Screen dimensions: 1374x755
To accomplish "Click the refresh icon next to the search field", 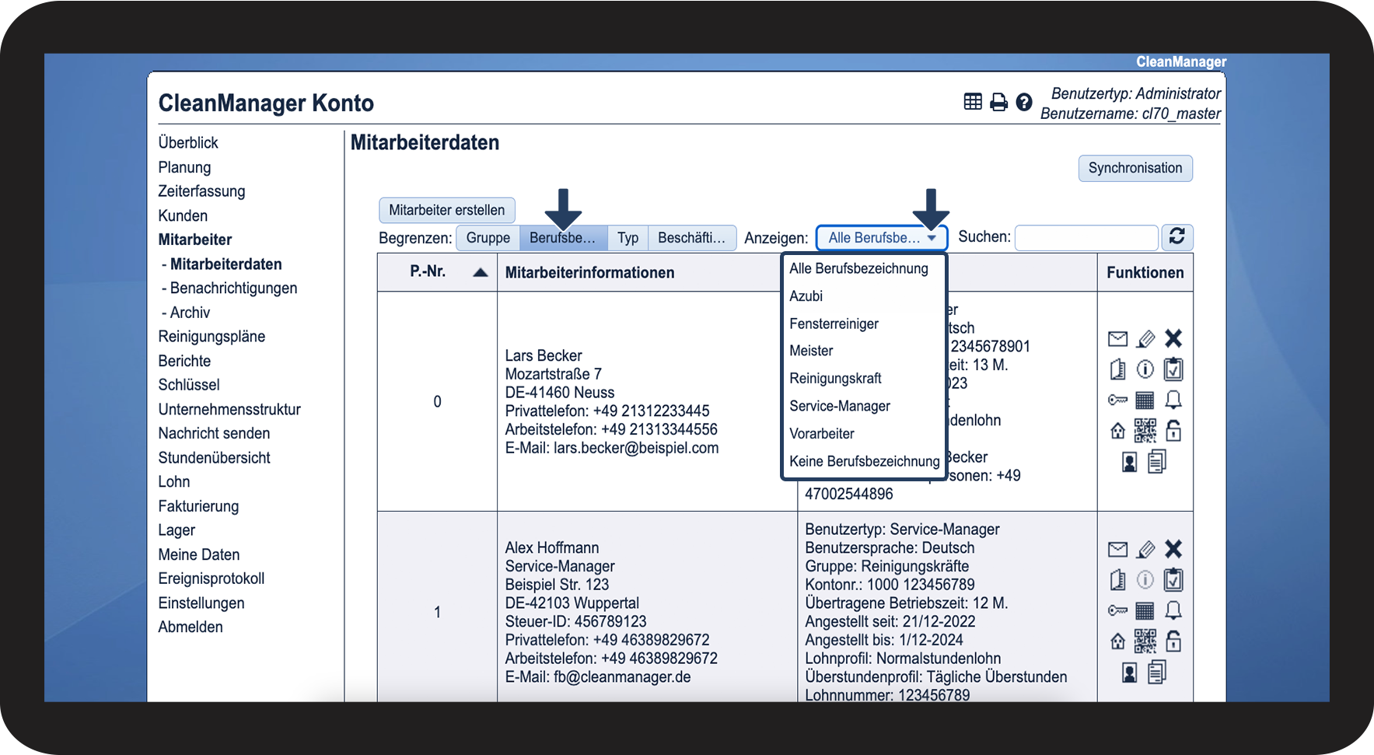I will (1176, 237).
